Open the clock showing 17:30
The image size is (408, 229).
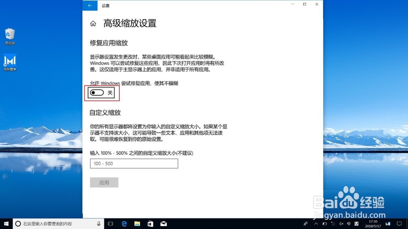373,224
